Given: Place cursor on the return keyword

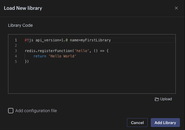Looking at the screenshot, I should 40,56.
